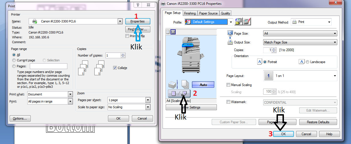This screenshot has height=144, width=351.
Task: Click the Pages range input field
Action: pos(49,66)
